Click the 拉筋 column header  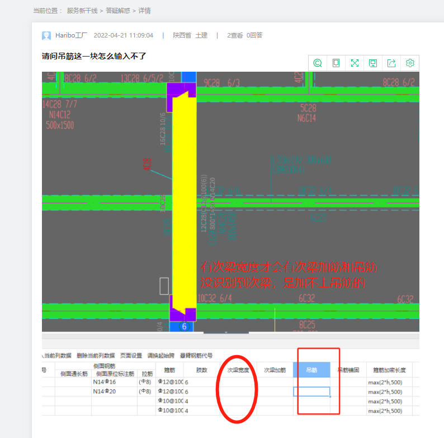(x=147, y=374)
